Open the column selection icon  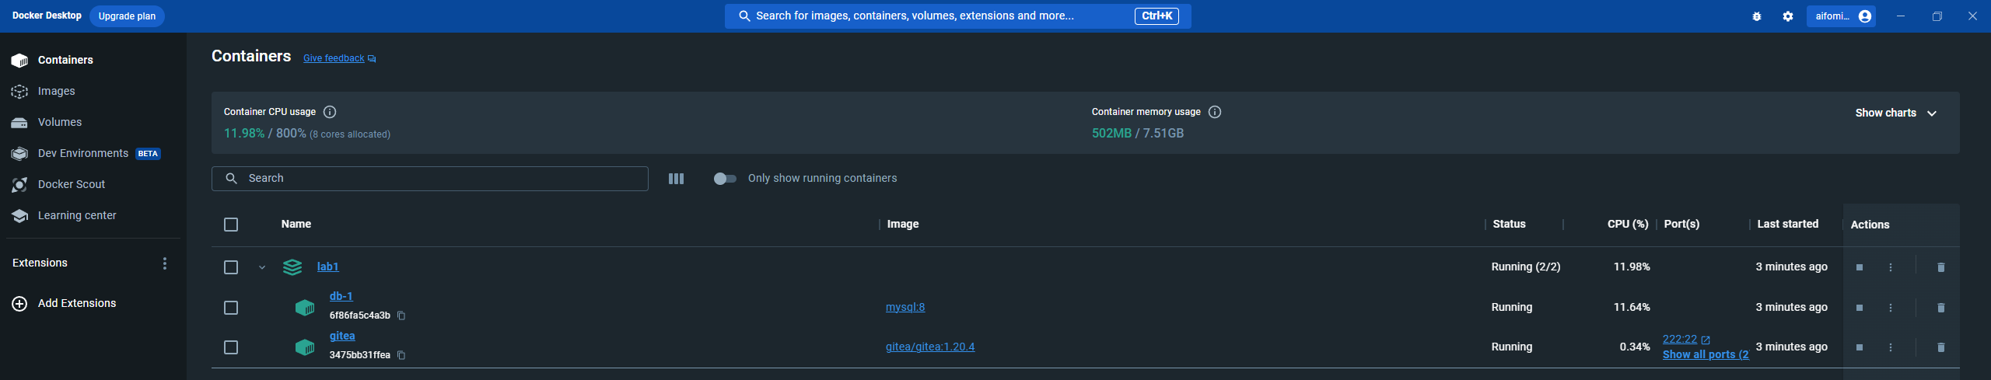tap(676, 179)
